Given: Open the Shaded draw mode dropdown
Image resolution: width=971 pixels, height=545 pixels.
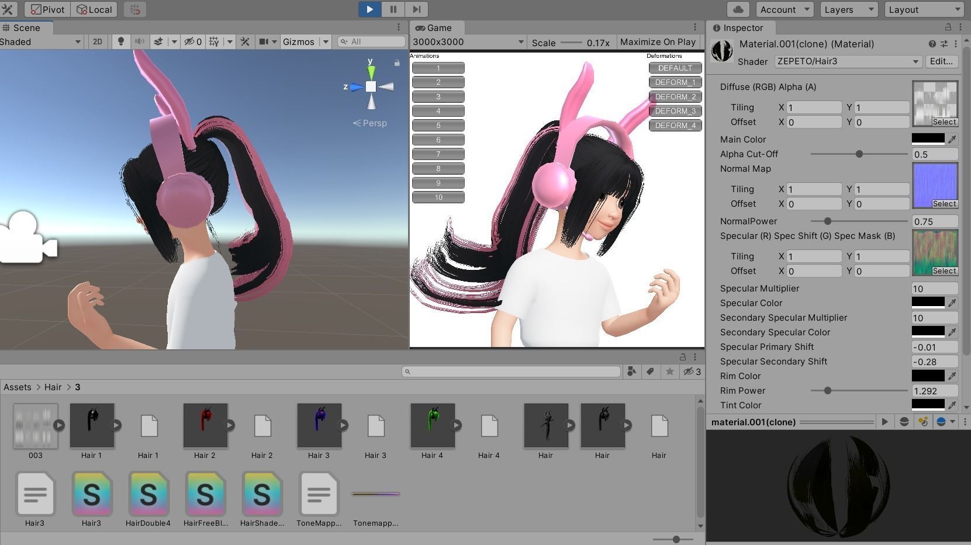Looking at the screenshot, I should [41, 41].
